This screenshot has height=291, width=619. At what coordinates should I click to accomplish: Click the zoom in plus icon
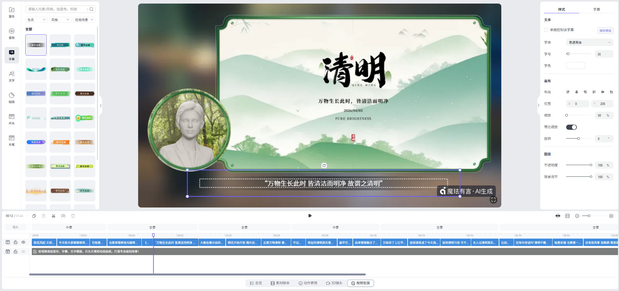611,216
